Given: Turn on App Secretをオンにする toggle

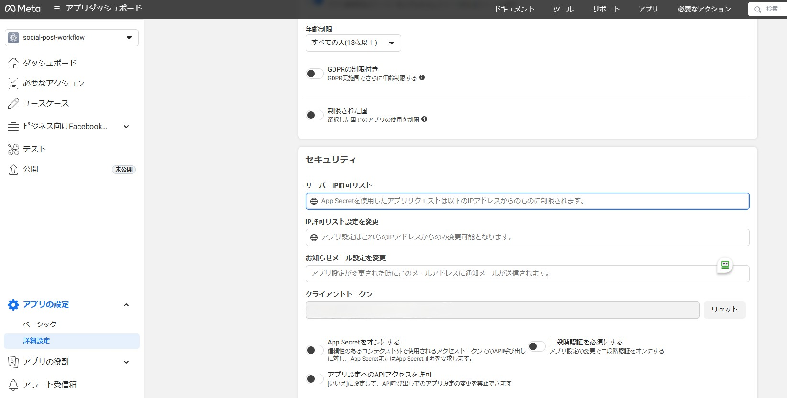Looking at the screenshot, I should pyautogui.click(x=314, y=350).
